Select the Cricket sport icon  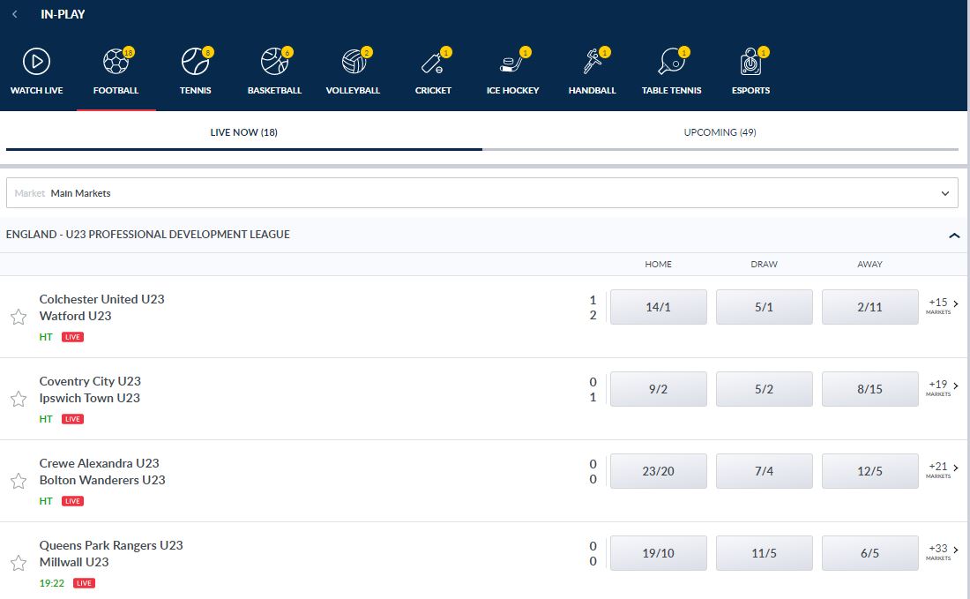click(x=434, y=62)
